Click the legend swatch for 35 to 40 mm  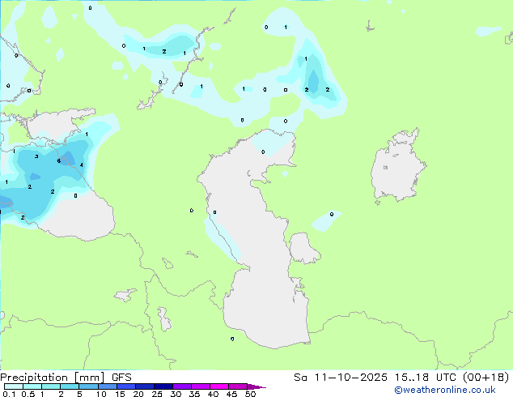coord(201,386)
